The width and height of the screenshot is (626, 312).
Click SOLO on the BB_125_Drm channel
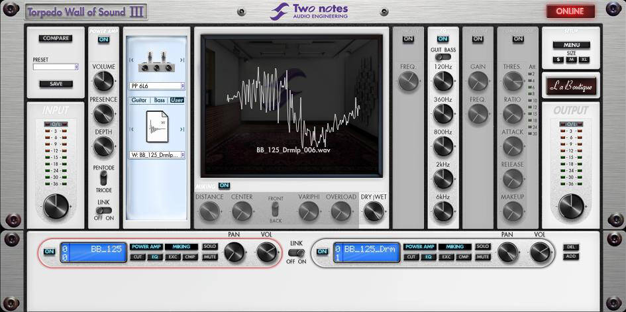[483, 246]
